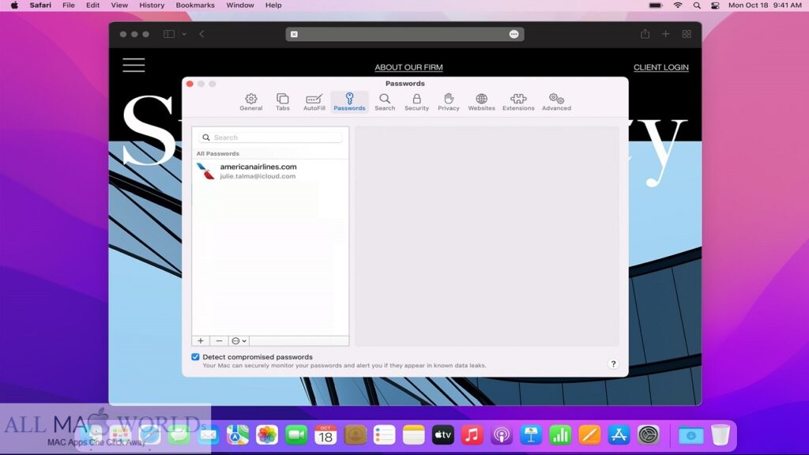Open the Help menu

coord(273,6)
